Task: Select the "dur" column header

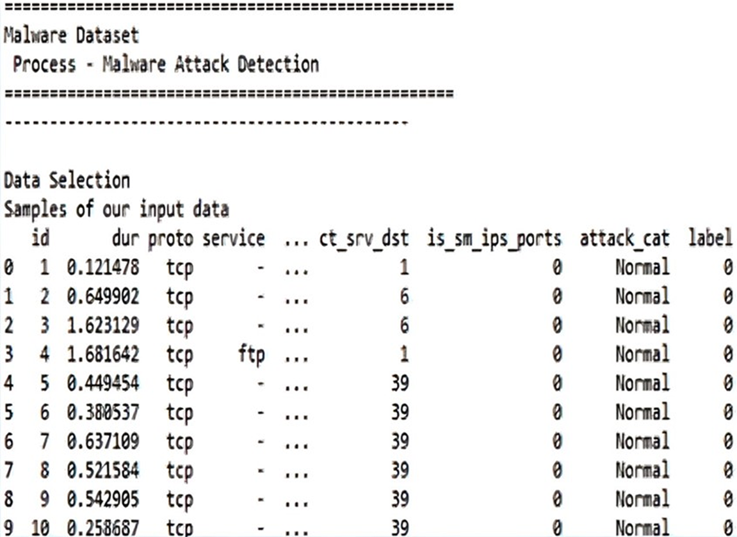Action: click(126, 239)
